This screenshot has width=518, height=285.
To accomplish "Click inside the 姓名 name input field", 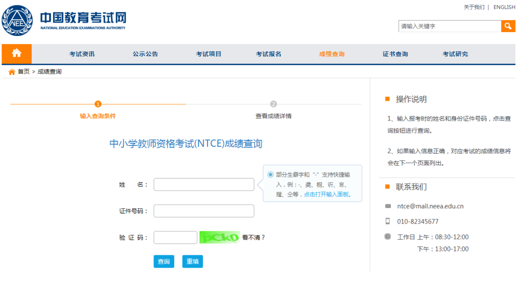I will (203, 184).
